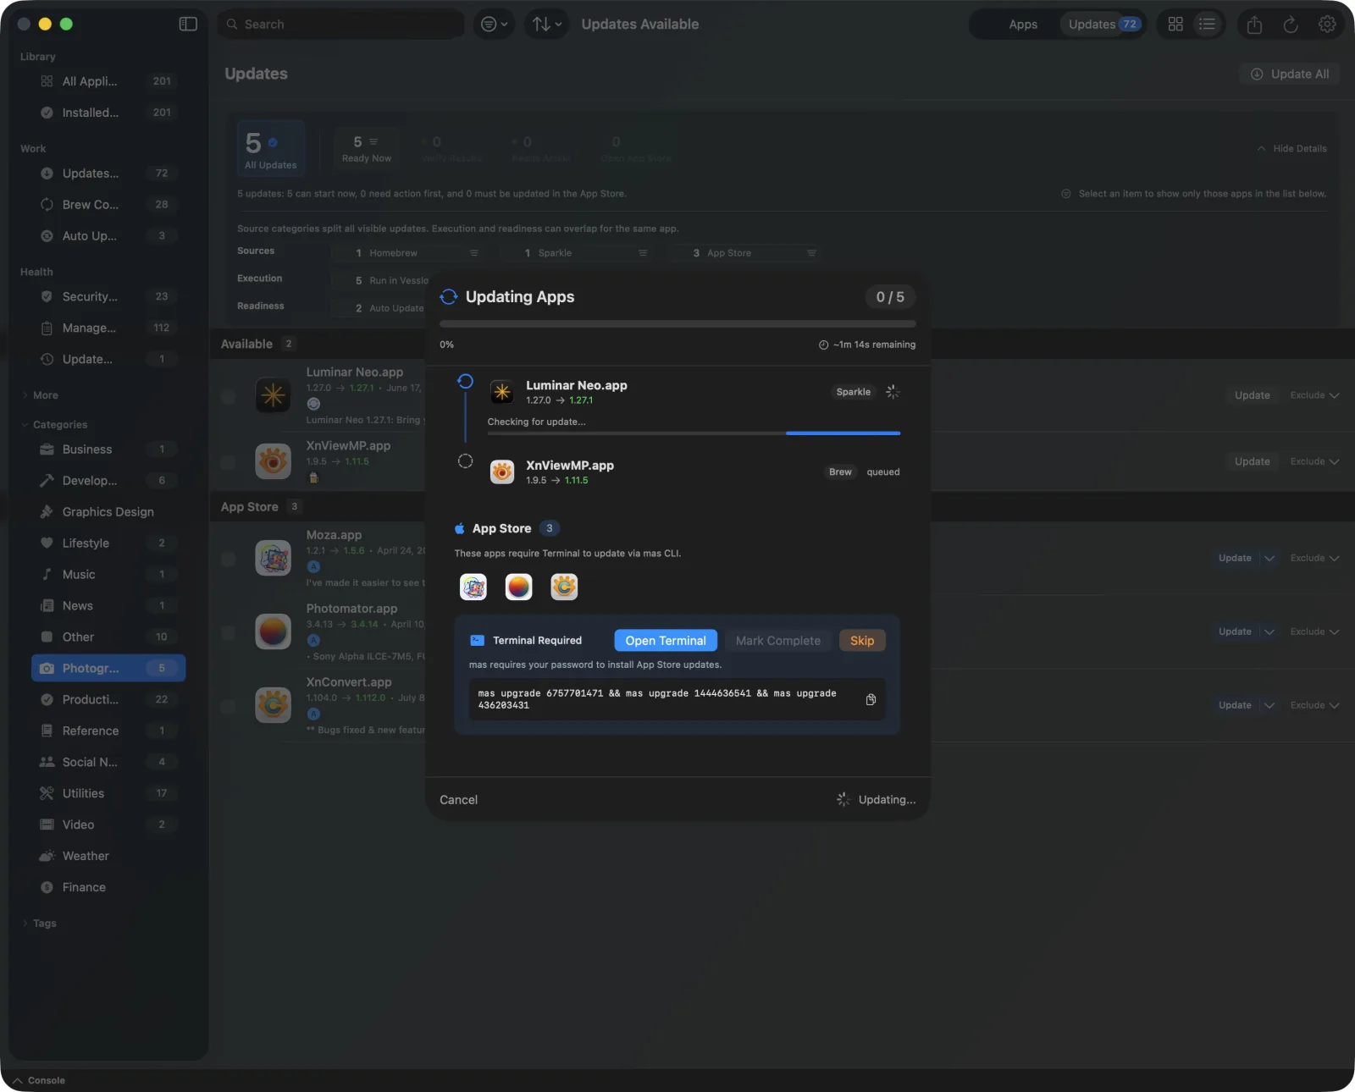Open Exclude dropdown for Luminar Neo
This screenshot has height=1092, width=1355.
tap(1314, 395)
